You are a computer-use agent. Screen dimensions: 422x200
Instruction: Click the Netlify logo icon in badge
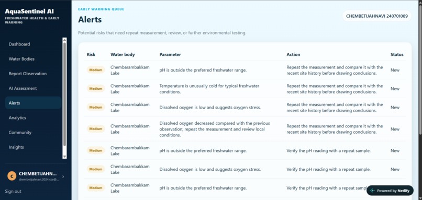point(372,191)
